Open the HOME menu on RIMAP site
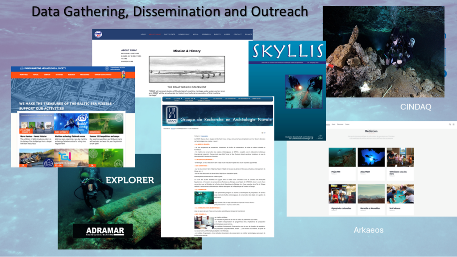This screenshot has width=457, height=257. (143, 34)
